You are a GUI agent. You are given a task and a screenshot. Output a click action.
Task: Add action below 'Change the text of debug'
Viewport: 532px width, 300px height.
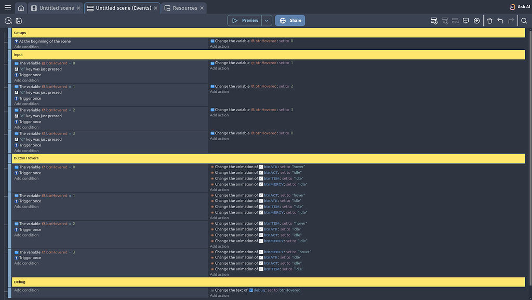219,296
